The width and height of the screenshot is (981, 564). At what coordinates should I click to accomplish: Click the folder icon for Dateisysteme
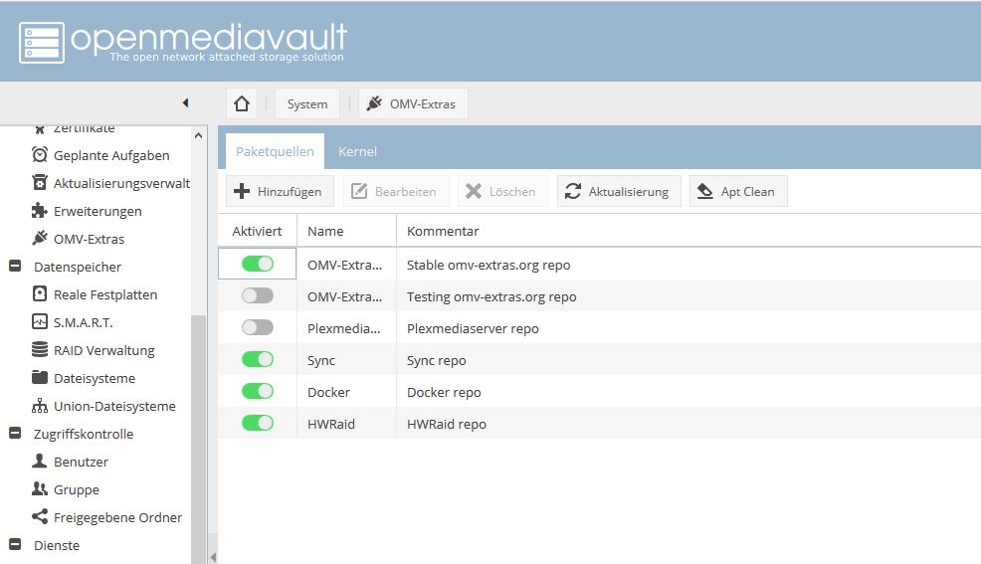[40, 378]
